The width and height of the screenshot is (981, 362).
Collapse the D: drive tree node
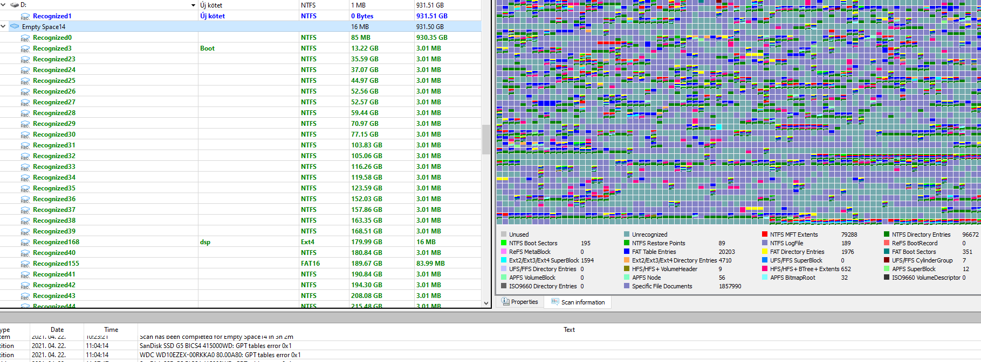tap(4, 5)
